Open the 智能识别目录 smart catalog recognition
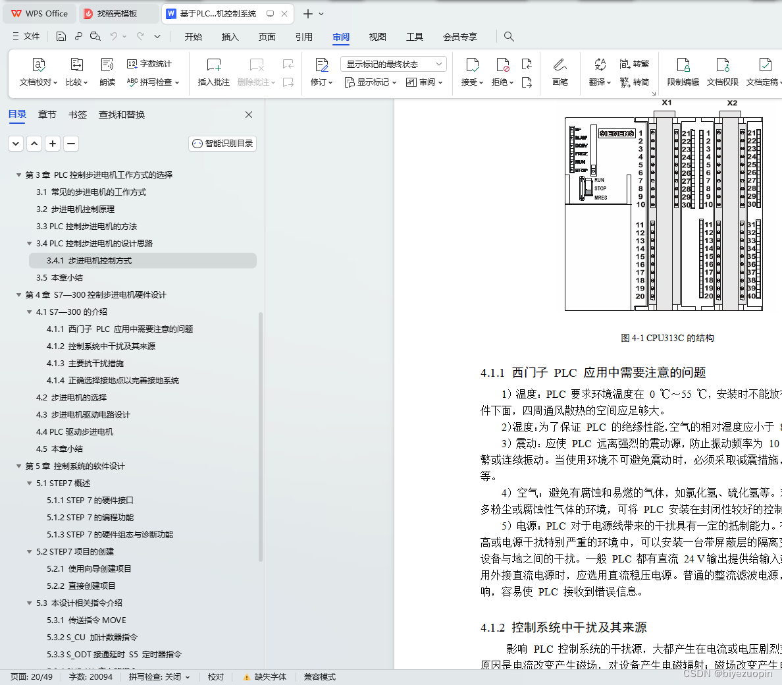 point(222,143)
